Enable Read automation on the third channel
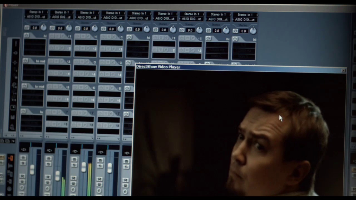 [x=73, y=178]
